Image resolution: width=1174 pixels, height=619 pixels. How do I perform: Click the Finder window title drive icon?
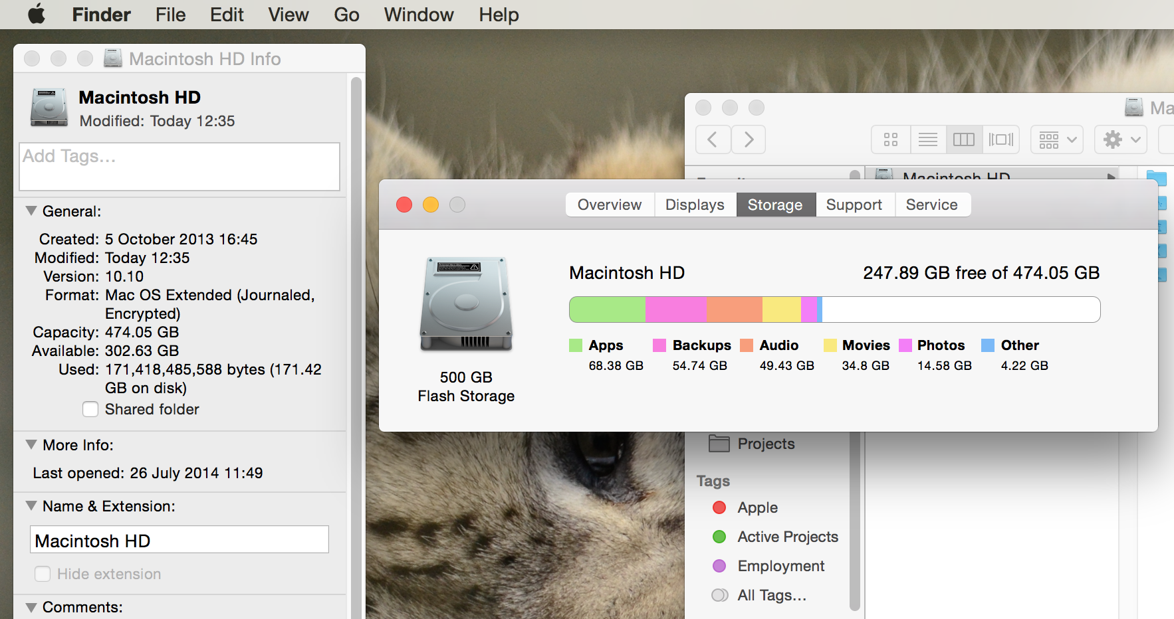[1134, 107]
